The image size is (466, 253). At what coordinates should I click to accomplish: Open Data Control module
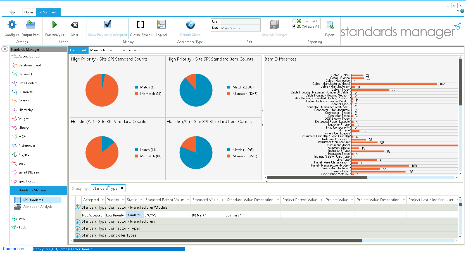pos(28,83)
